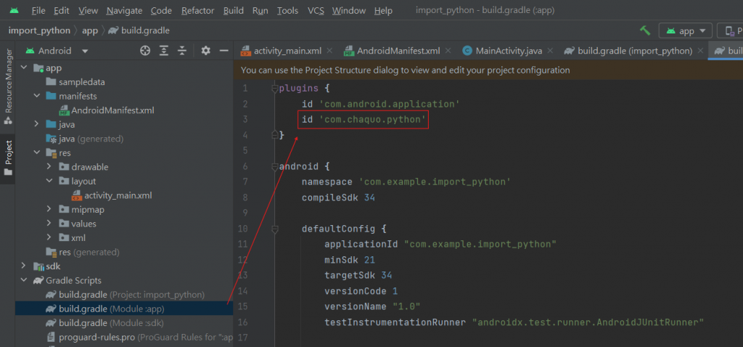Viewport: 743px width, 347px height.
Task: Open the Resource Manager side panel
Action: tap(7, 87)
